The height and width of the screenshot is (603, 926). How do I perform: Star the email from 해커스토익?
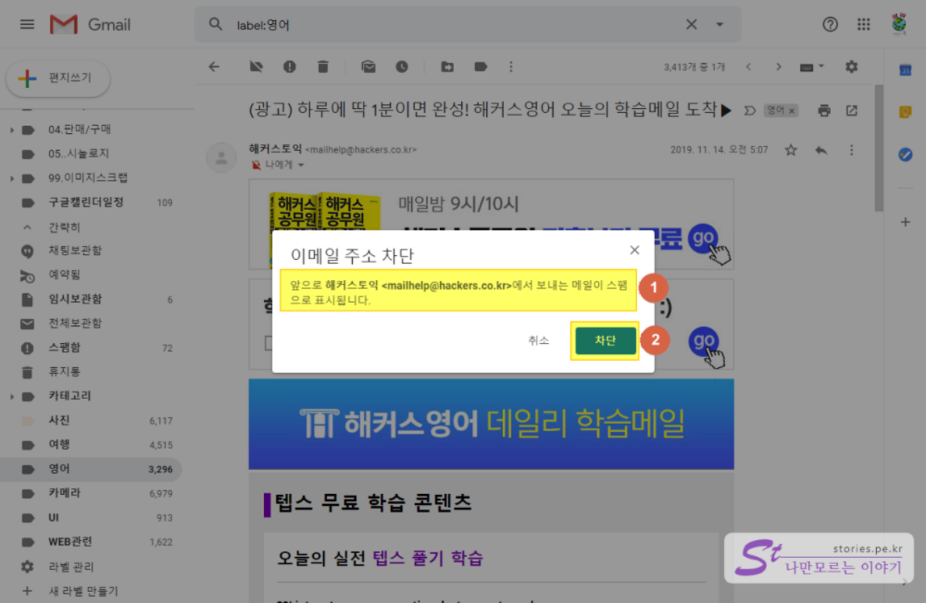tap(791, 149)
